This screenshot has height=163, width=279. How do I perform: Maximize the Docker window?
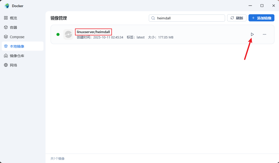click(x=262, y=6)
